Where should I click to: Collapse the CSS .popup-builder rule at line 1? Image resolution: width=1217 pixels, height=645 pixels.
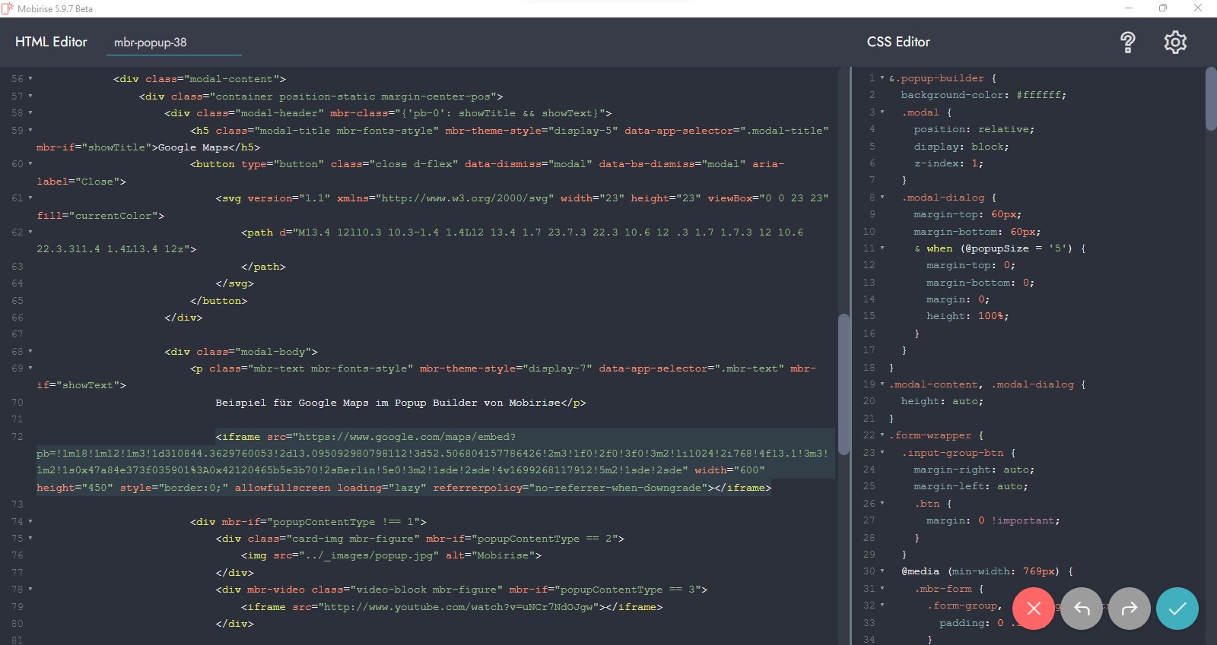(x=882, y=78)
